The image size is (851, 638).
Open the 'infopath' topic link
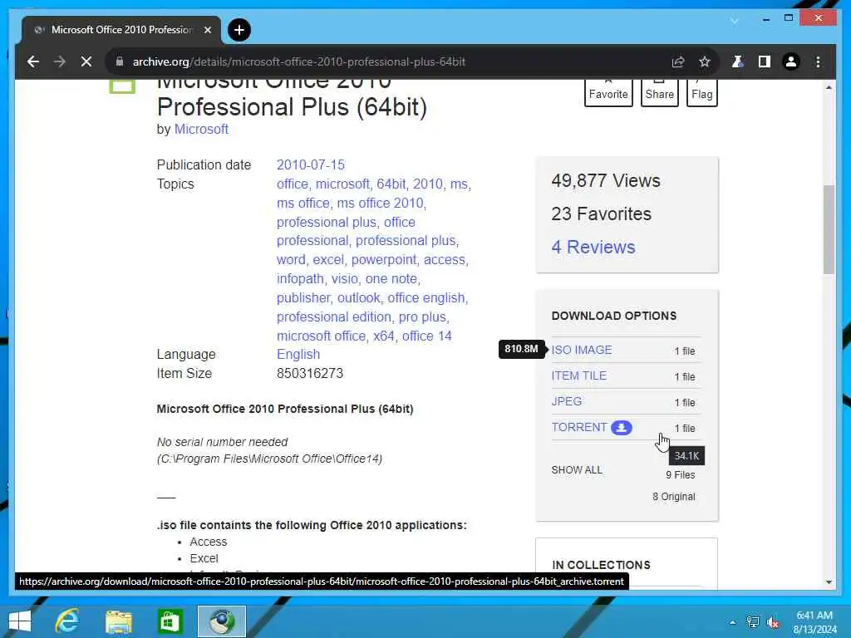tap(300, 279)
